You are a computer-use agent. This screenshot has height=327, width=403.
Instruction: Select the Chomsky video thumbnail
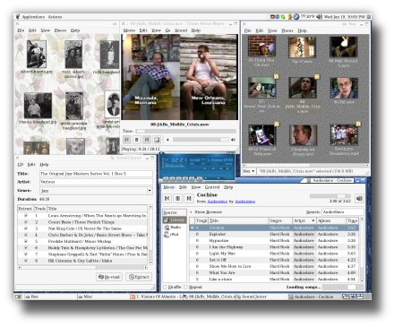pos(303,135)
